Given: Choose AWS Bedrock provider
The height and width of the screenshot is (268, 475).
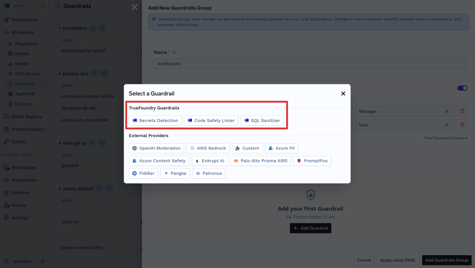Looking at the screenshot, I should 208,148.
